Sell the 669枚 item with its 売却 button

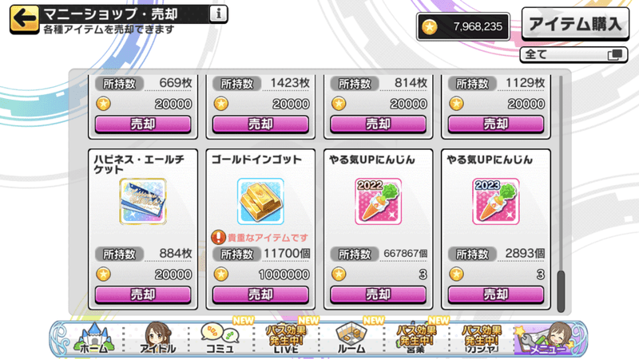coord(143,124)
